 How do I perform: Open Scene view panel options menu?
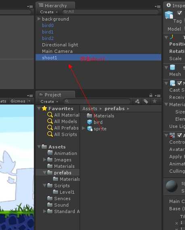pyautogui.click(x=30, y=96)
